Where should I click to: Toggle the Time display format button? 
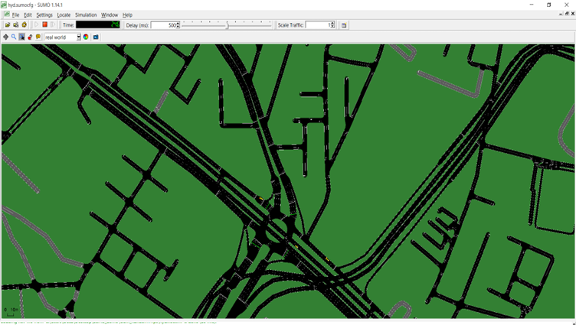67,25
